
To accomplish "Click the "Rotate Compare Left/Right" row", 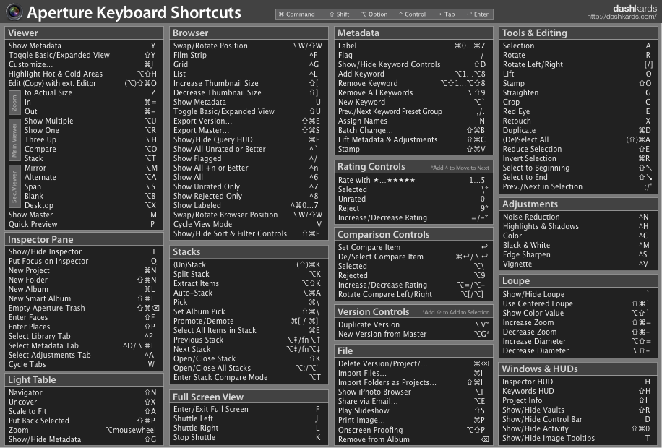I will pyautogui.click(x=412, y=294).
